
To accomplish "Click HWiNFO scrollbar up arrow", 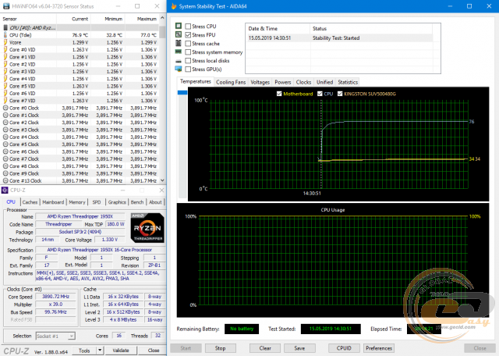I will click(x=162, y=18).
